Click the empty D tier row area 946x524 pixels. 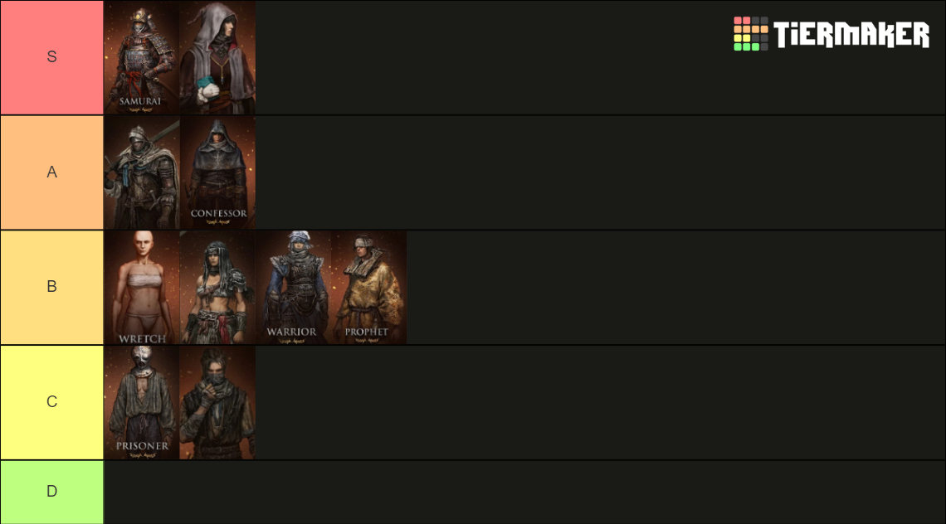[x=524, y=492]
